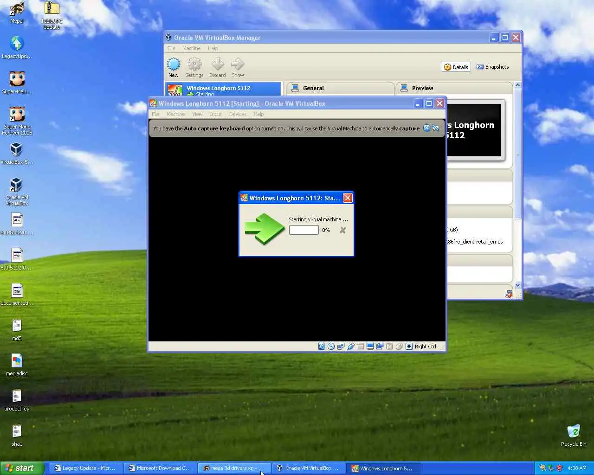
Task: Open the Windows Start menu
Action: (22, 468)
